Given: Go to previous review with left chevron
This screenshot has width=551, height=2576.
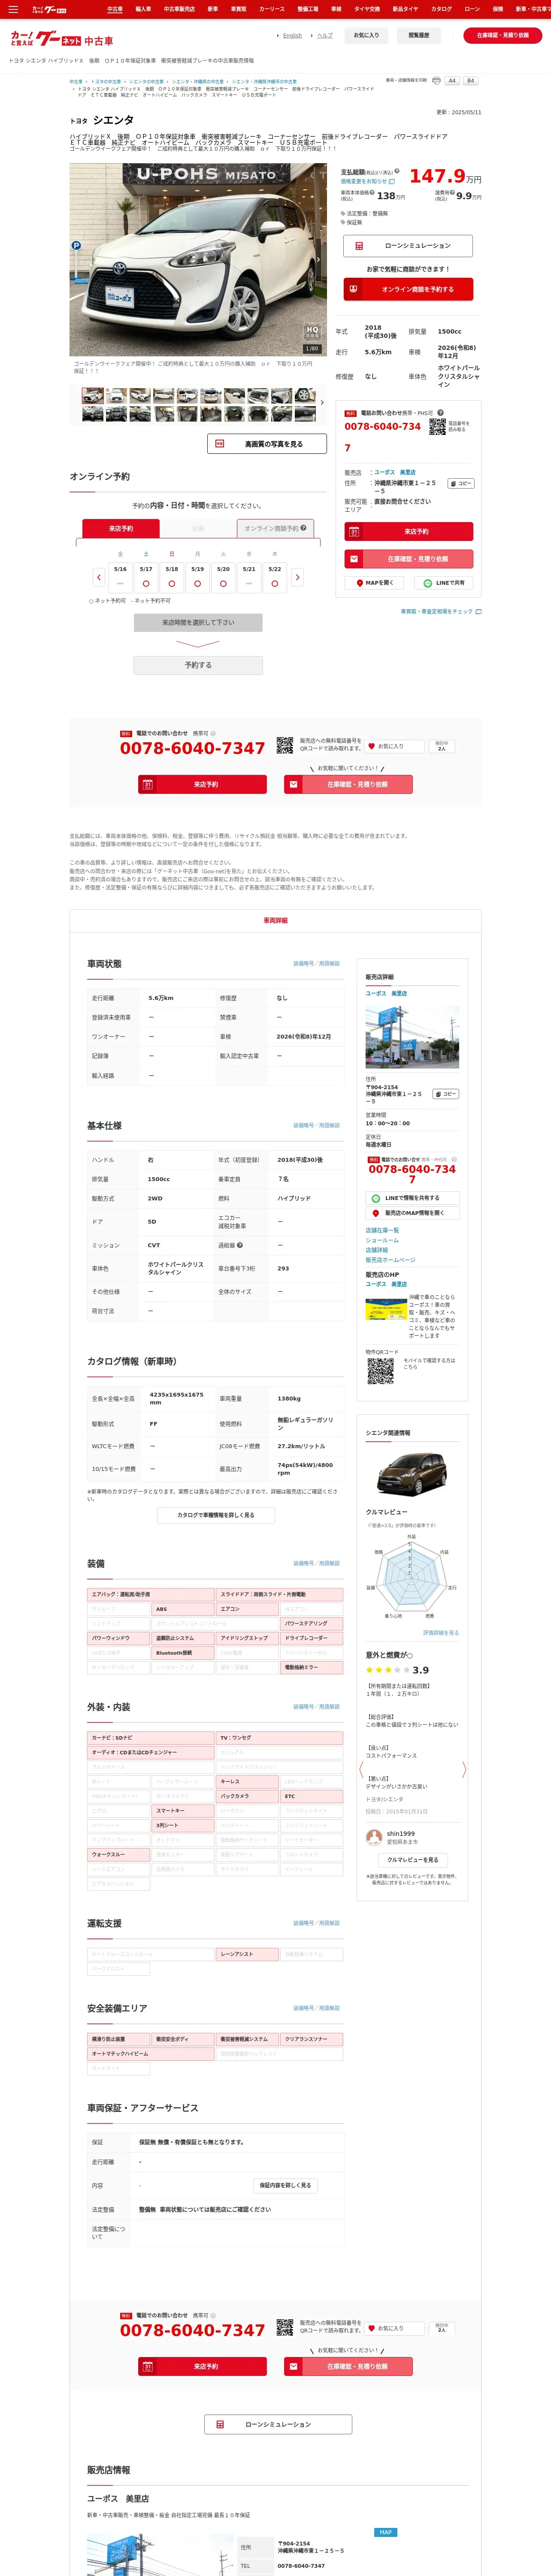Looking at the screenshot, I should 361,1770.
